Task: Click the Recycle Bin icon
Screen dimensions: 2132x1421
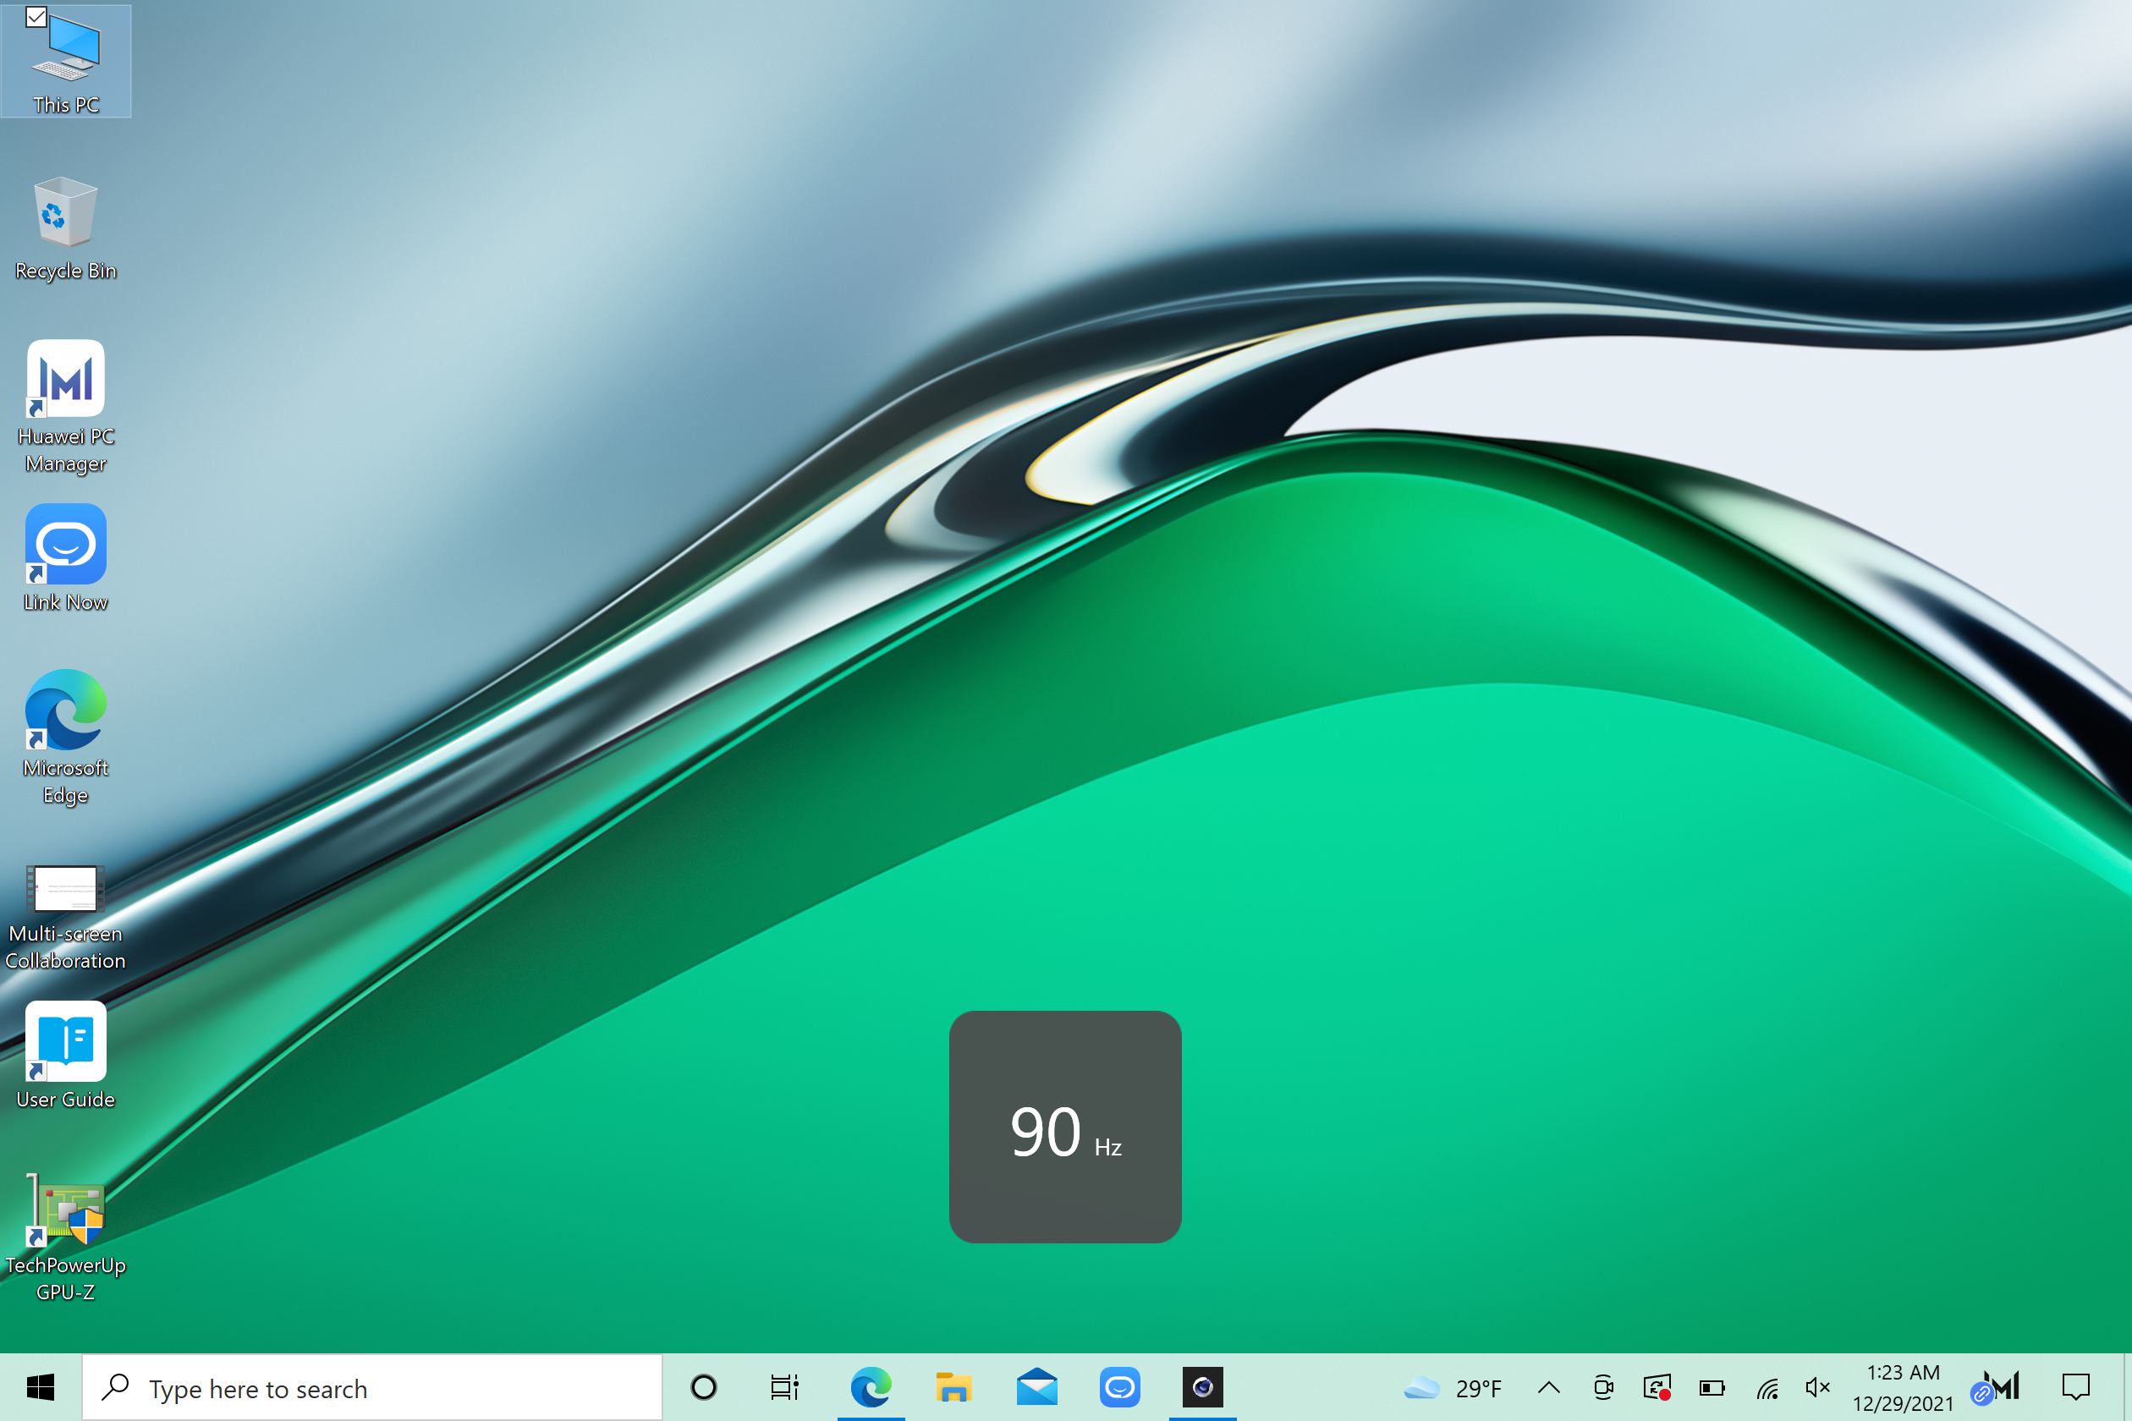Action: click(65, 212)
